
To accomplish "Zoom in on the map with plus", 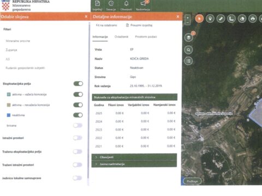I will point(188,18).
